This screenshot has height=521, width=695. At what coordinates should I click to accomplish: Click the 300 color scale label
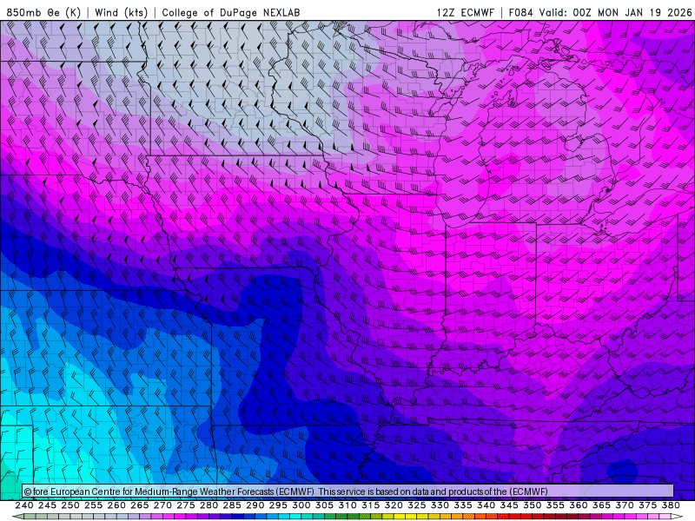coord(301,505)
